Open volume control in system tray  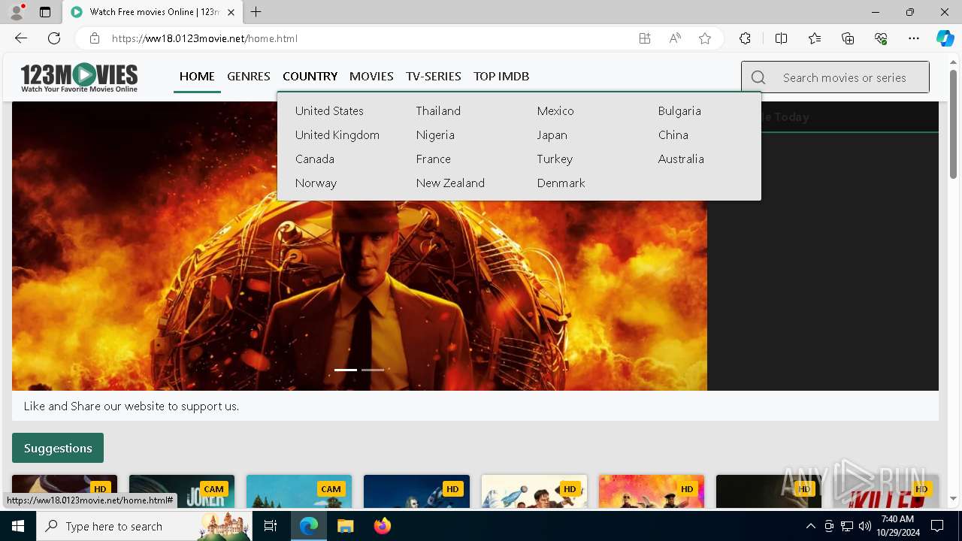coord(865,526)
